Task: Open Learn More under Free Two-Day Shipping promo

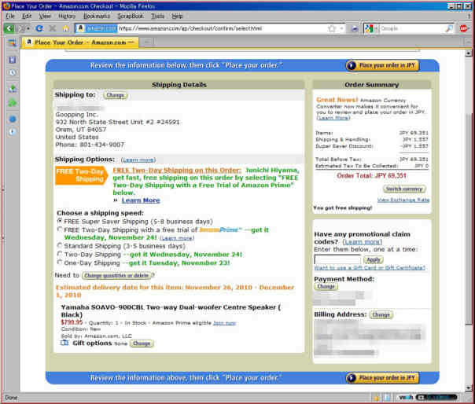Action: click(141, 200)
